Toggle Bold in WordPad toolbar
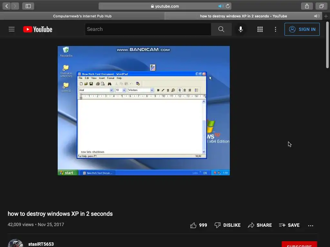Screen dimensions: 330x247 tap(158, 90)
